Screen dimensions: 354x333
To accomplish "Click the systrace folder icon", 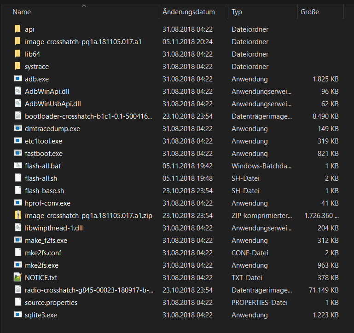I will pyautogui.click(x=18, y=66).
